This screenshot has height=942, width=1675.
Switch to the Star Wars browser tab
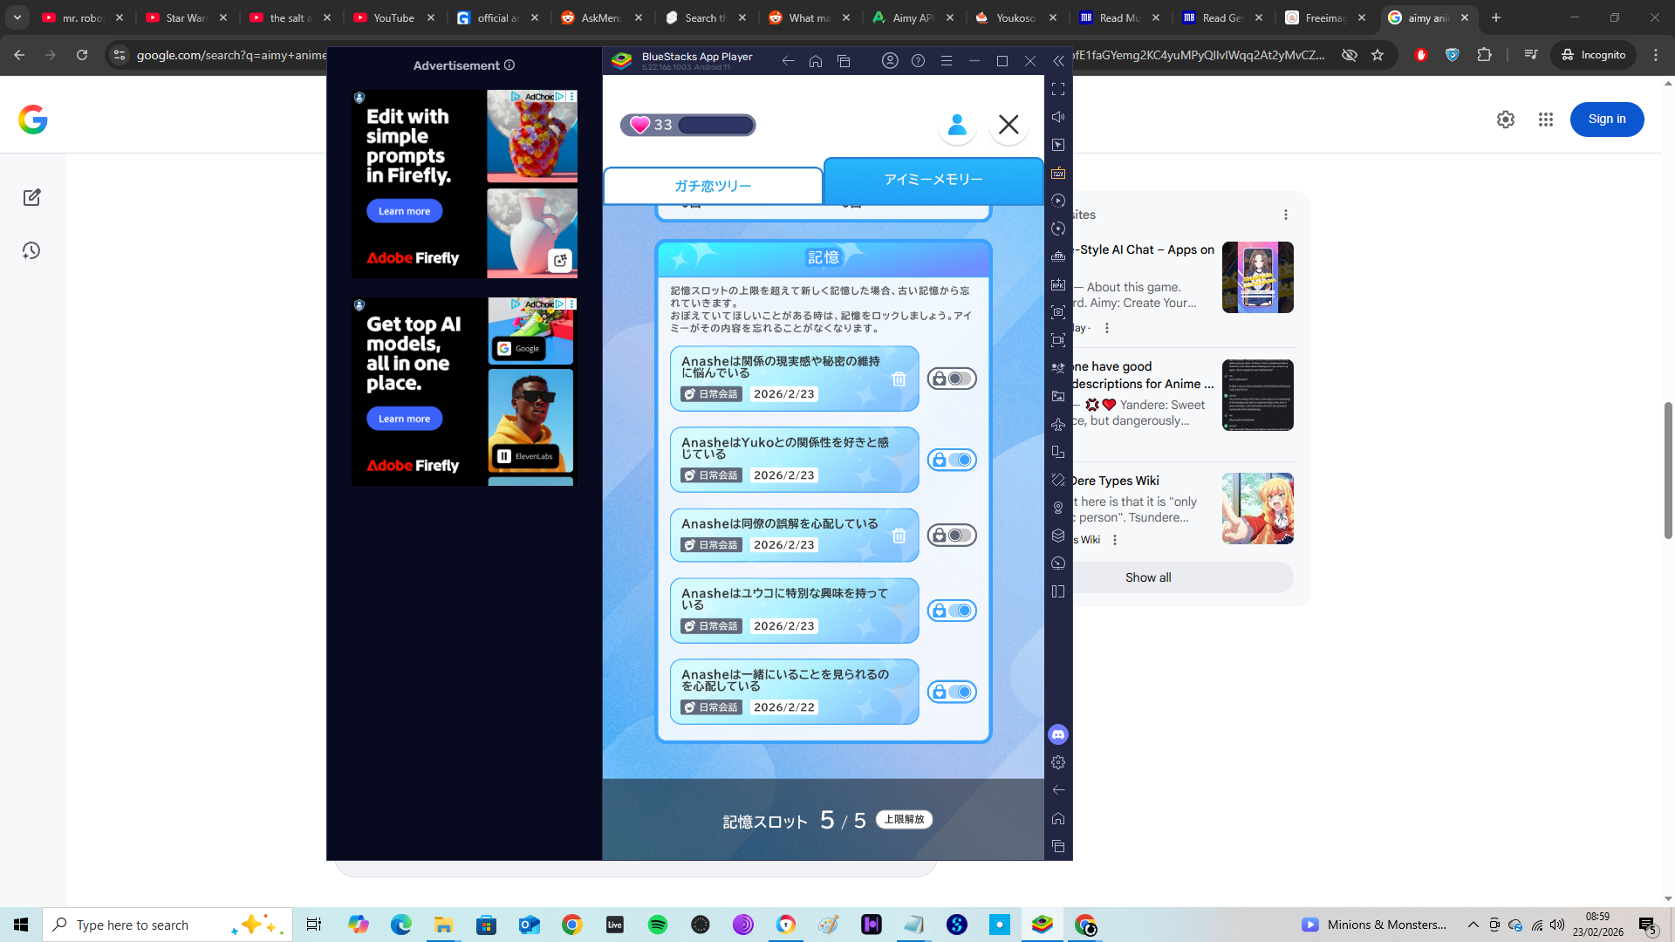[x=187, y=17]
